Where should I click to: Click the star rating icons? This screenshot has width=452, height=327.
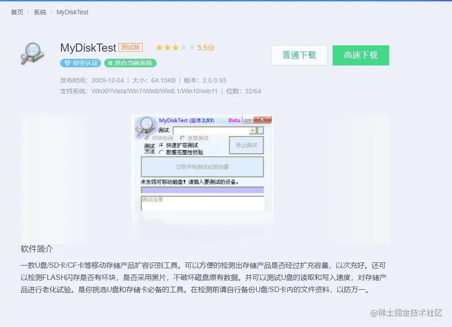pyautogui.click(x=175, y=48)
